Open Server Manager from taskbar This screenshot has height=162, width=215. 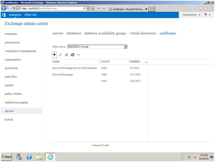click(19, 157)
